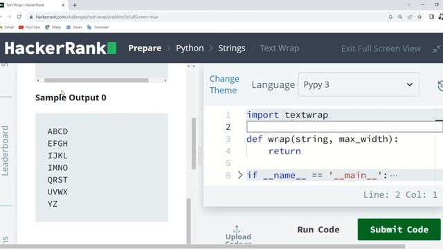Click the Leaderboard side tab
This screenshot has width=443, height=249.
coord(5,151)
